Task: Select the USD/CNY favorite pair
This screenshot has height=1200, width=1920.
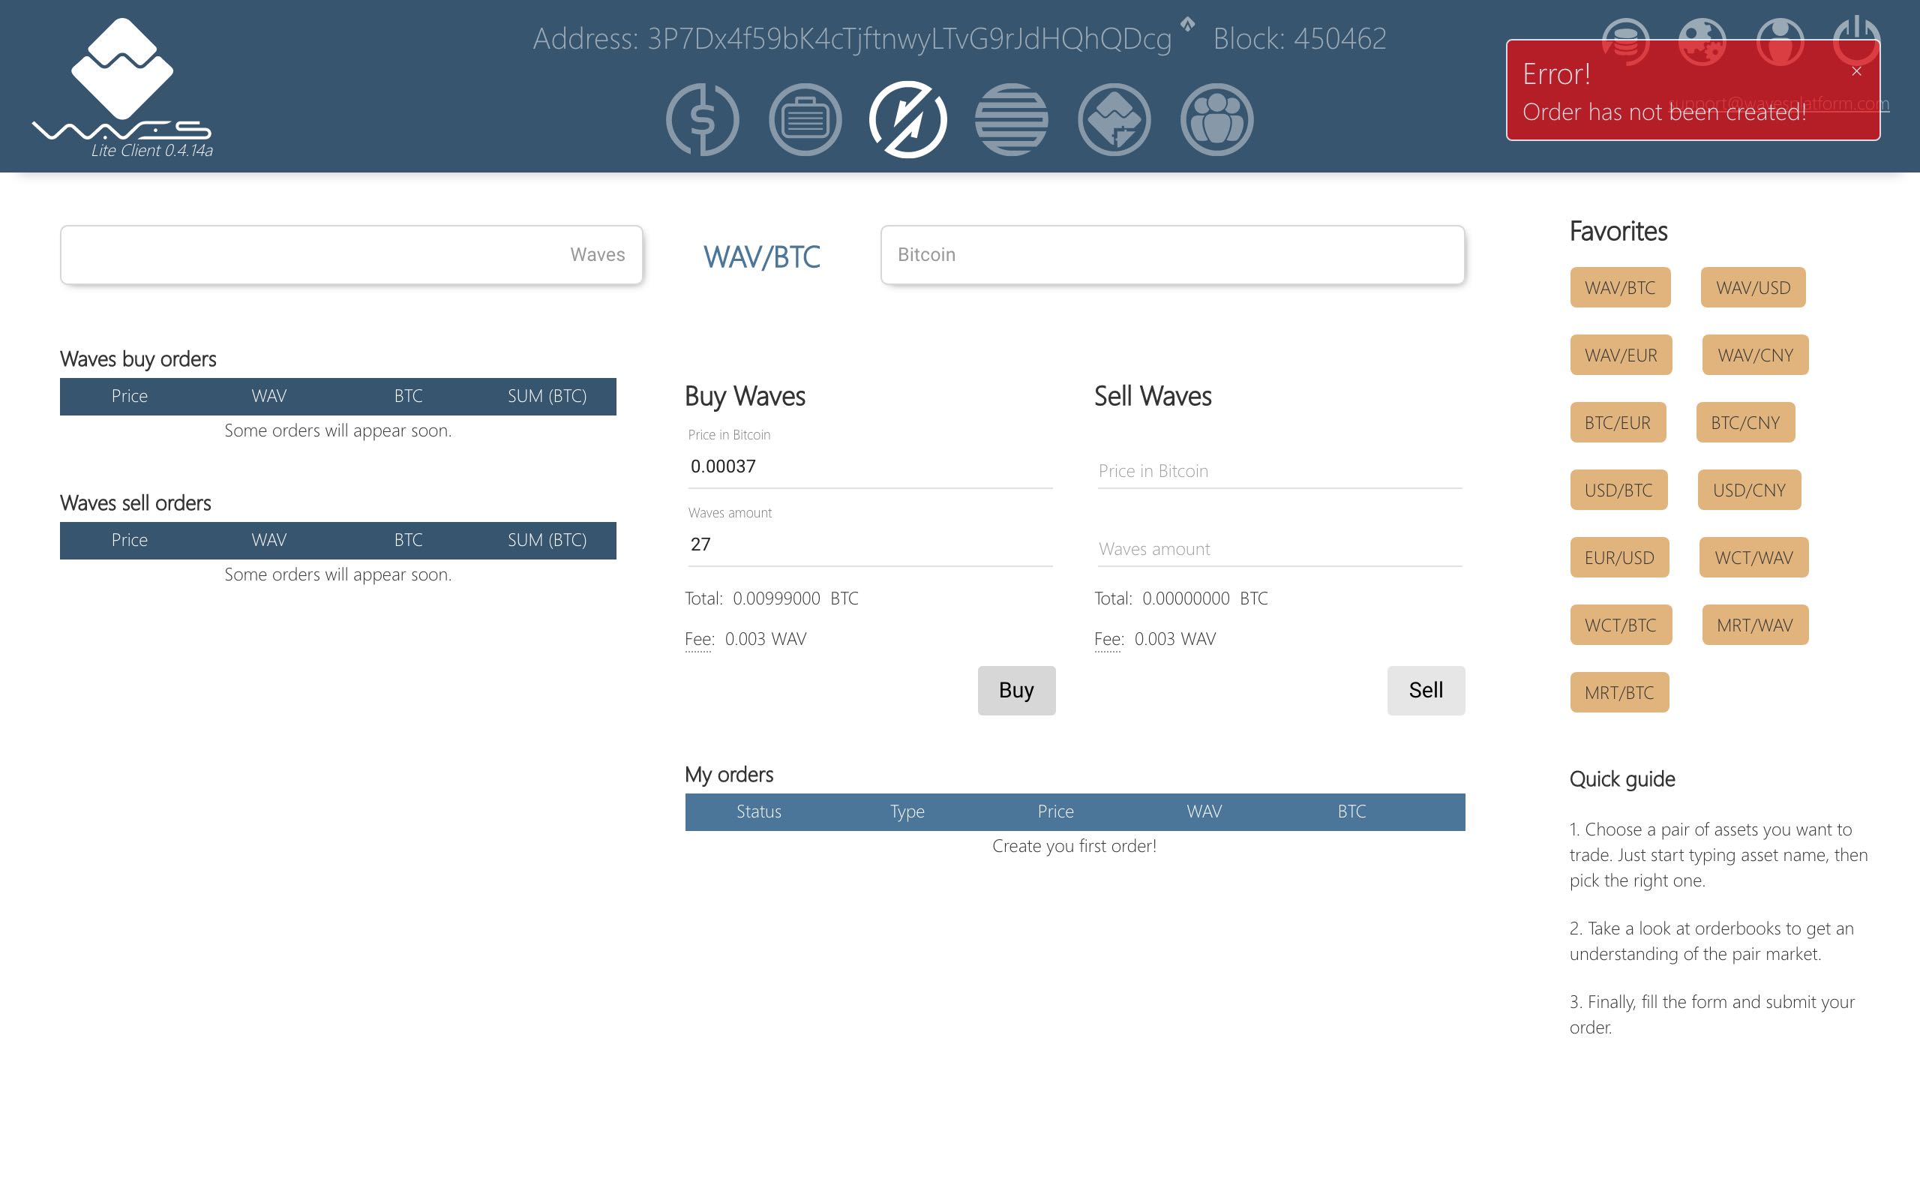Action: pos(1749,490)
